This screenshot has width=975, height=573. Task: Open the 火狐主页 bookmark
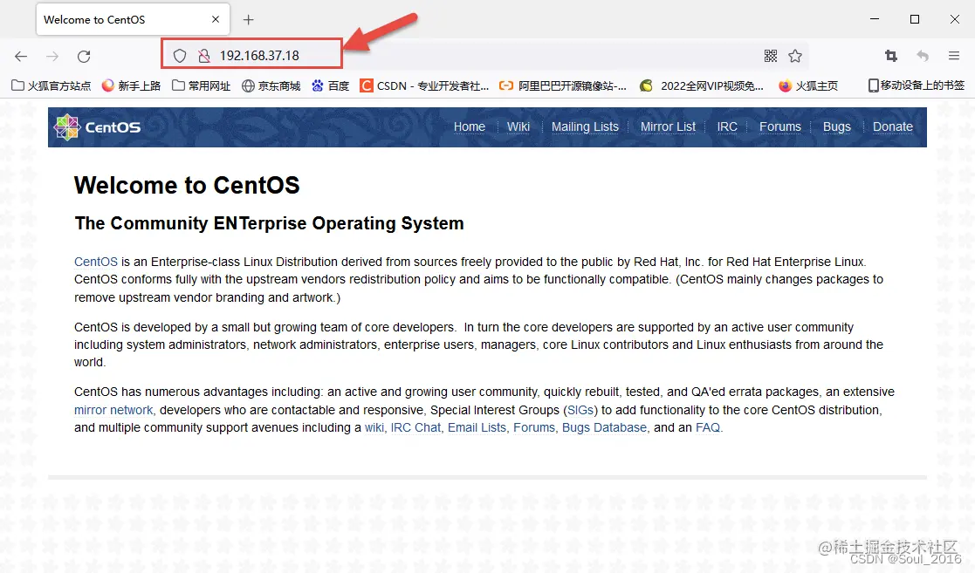click(808, 85)
